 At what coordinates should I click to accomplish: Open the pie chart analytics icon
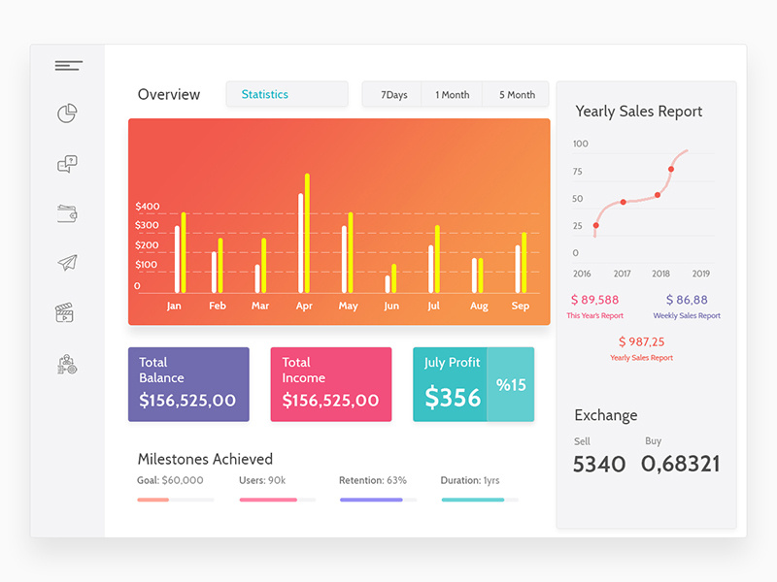(x=66, y=113)
